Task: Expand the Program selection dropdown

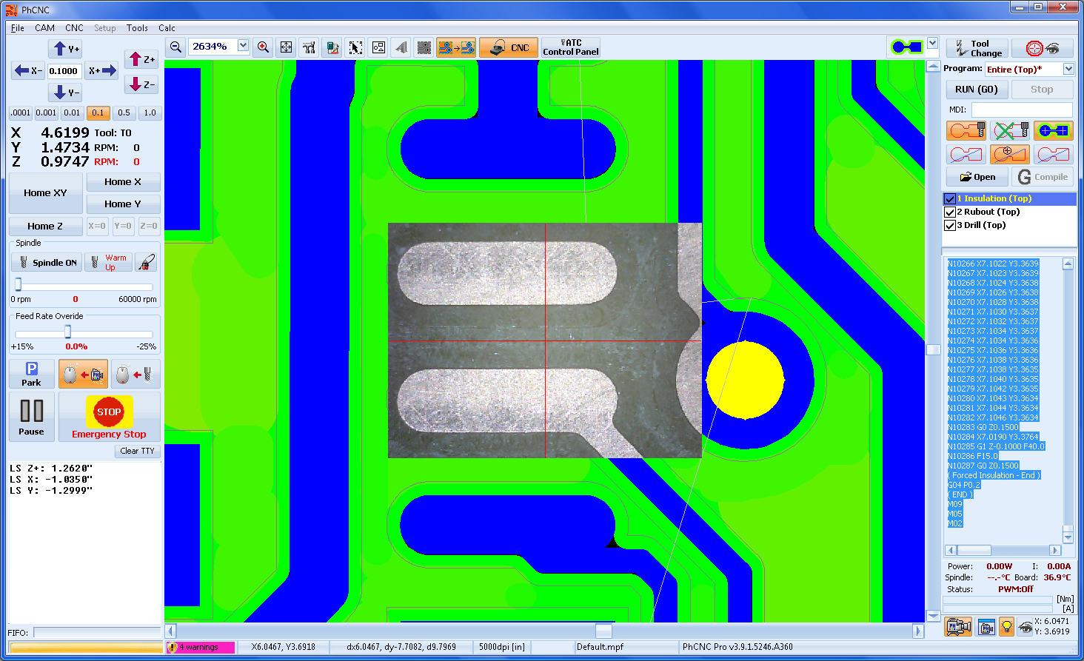Action: tap(1068, 69)
